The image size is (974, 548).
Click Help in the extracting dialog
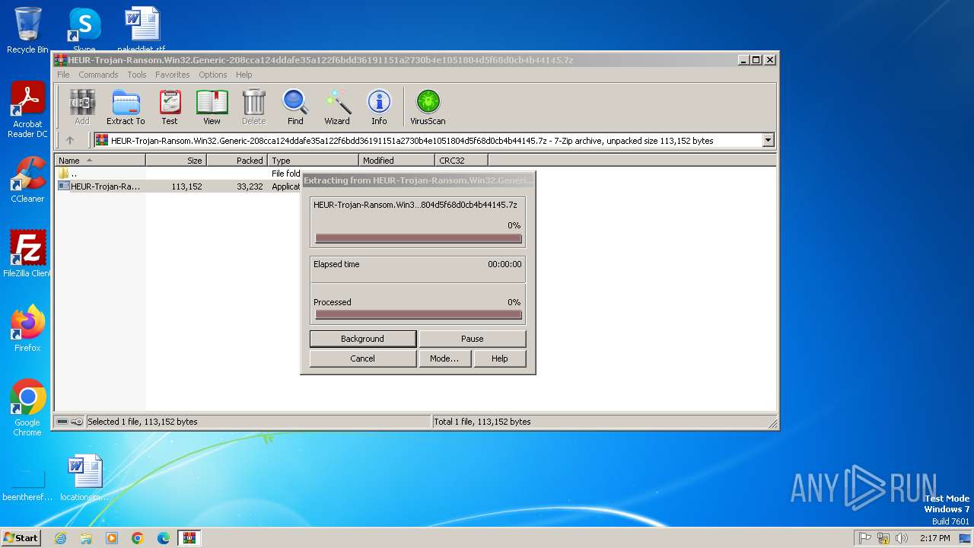(x=500, y=358)
